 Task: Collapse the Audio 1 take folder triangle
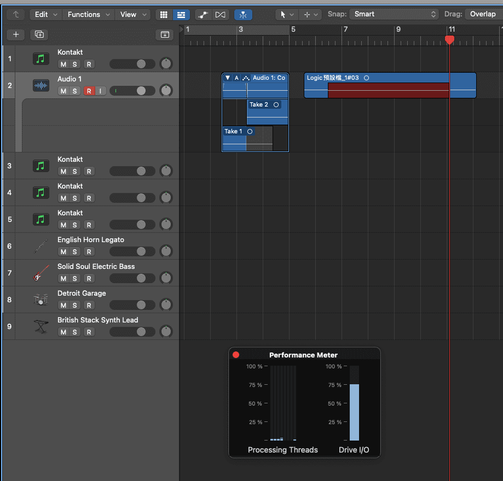(228, 78)
